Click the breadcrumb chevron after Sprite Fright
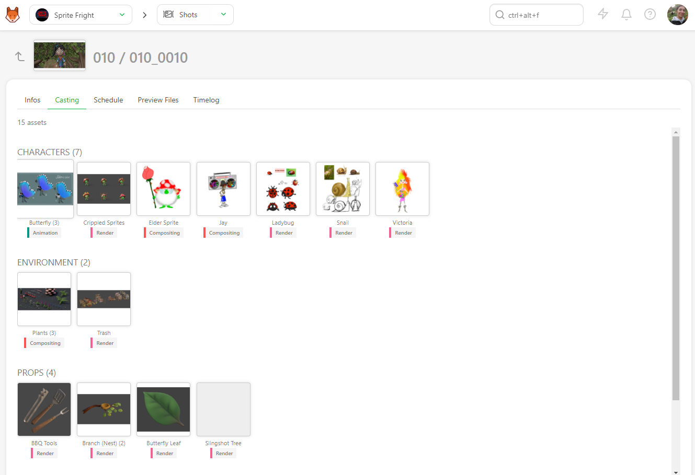This screenshot has width=695, height=475. (x=145, y=15)
